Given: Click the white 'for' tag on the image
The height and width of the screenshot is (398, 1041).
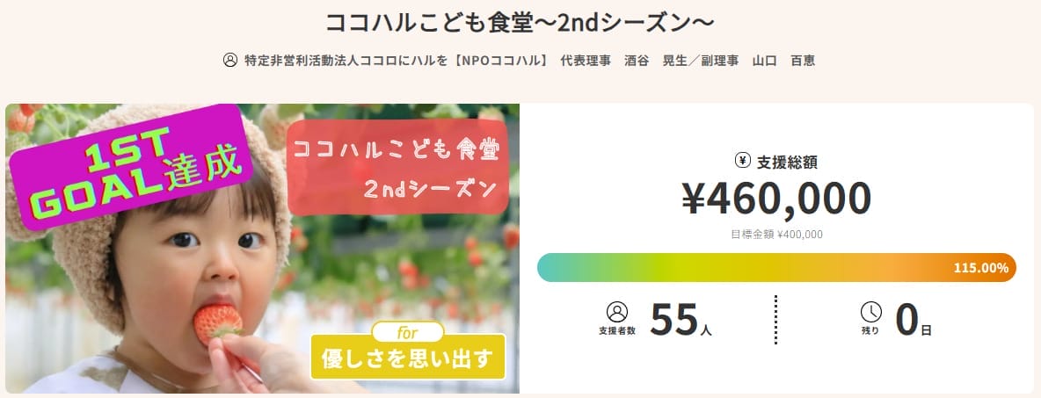Looking at the screenshot, I should [407, 331].
